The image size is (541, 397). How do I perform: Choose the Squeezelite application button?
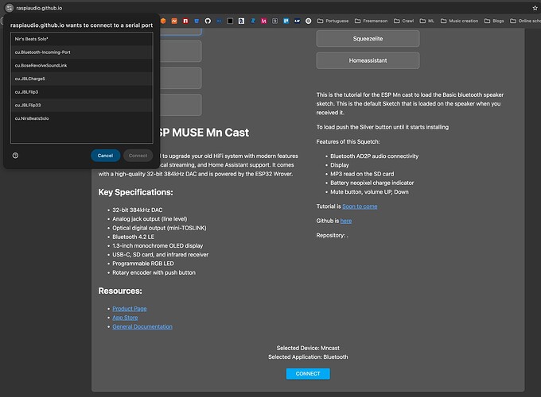click(368, 38)
